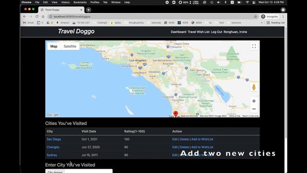307x173 pixels.
Task: Click the Oct 1, 2021 date cell
Action: (x=90, y=139)
